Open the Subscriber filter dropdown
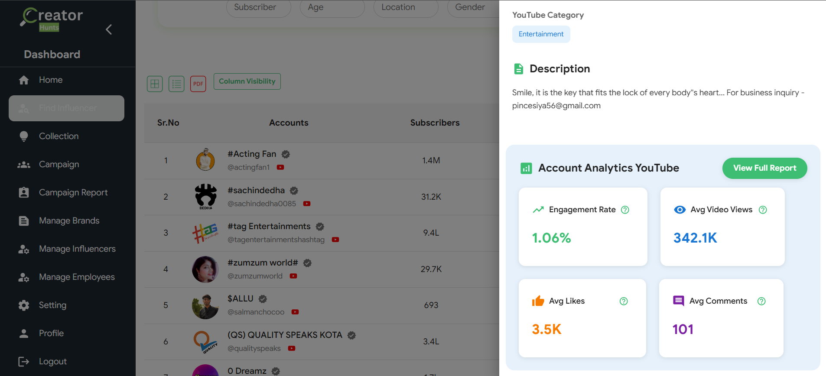The height and width of the screenshot is (376, 826). (x=258, y=8)
